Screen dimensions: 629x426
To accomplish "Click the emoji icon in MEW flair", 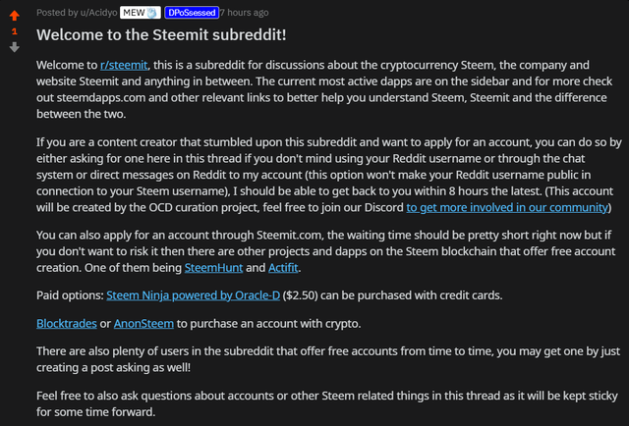I will pos(153,13).
